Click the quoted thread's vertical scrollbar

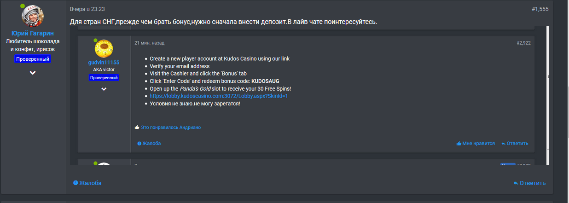547,92
